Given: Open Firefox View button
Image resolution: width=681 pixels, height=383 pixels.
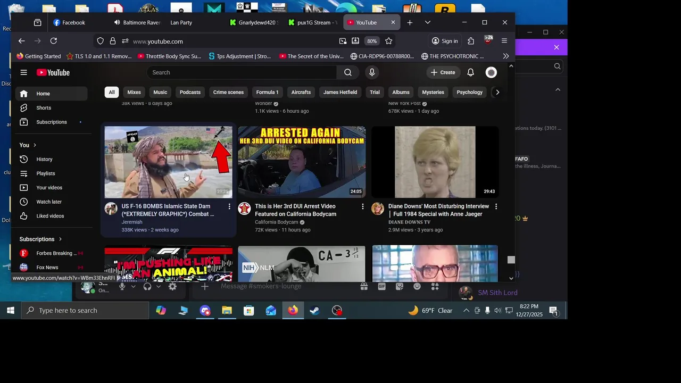Looking at the screenshot, I should click(37, 22).
